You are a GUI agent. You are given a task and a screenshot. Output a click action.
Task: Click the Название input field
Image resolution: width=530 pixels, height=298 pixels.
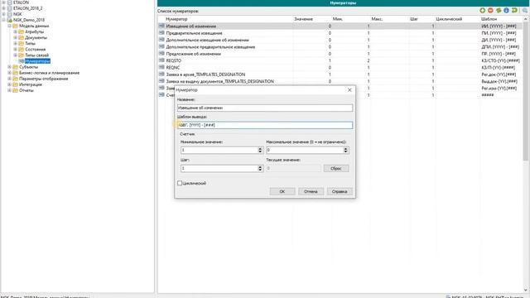point(265,108)
